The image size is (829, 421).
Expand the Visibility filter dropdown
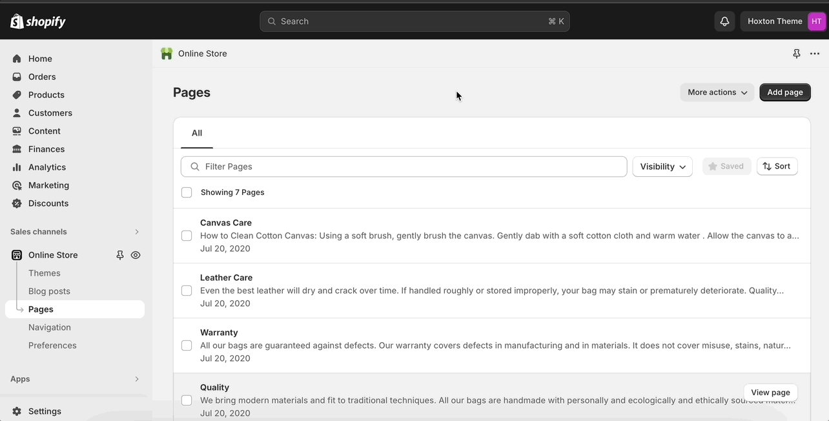point(662,167)
